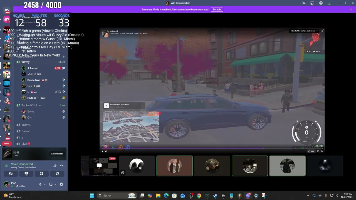Enter fullscreen on the stream player
The image size is (356, 200).
(x=322, y=151)
